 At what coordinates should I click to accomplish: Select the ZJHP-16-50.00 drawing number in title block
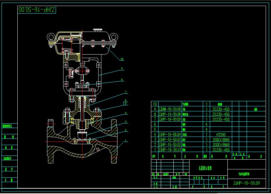pyautogui.click(x=246, y=183)
